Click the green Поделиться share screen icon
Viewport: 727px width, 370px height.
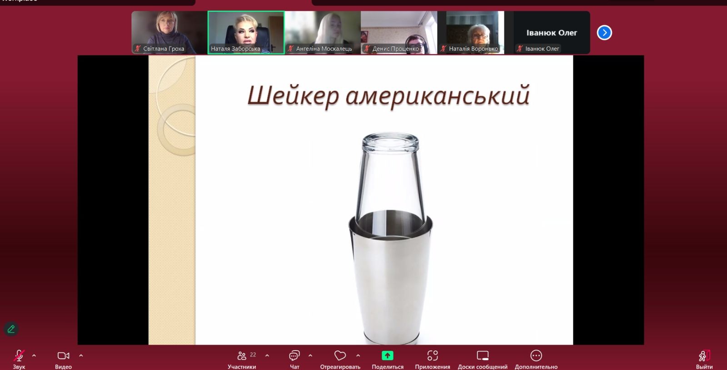(387, 356)
